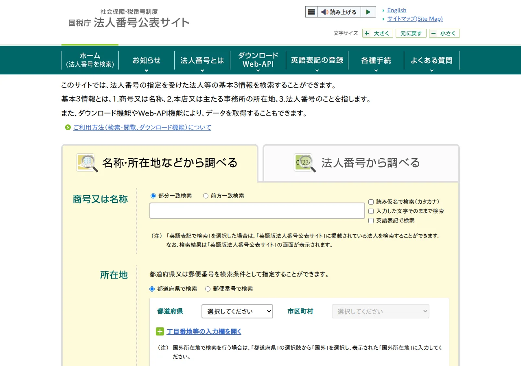
Task: Start read-aloud with the play triangle
Action: pyautogui.click(x=368, y=12)
